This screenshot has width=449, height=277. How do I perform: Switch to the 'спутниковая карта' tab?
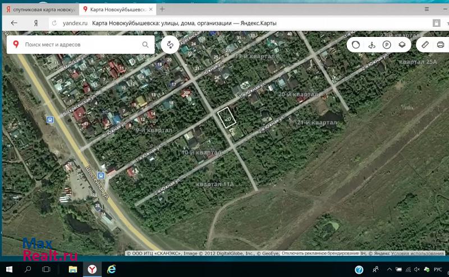39,10
